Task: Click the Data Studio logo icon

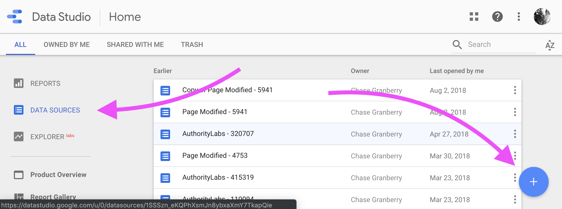Action: click(x=15, y=17)
